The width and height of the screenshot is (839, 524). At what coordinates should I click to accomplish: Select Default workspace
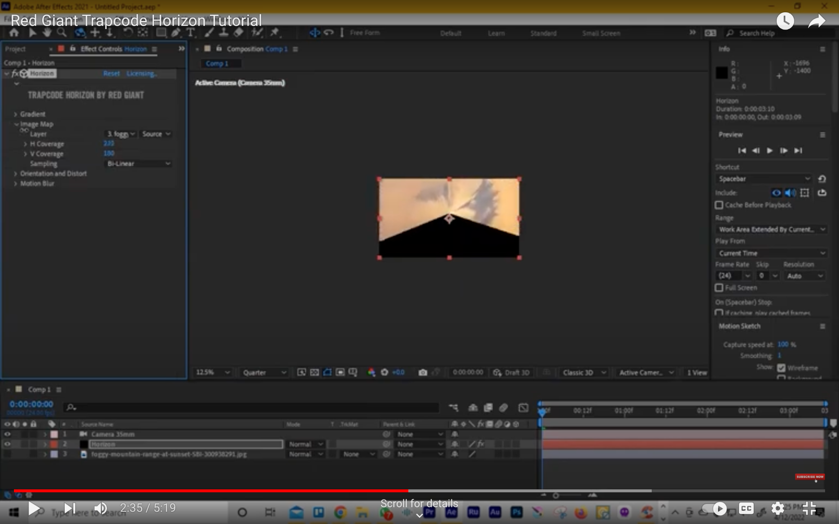[450, 33]
